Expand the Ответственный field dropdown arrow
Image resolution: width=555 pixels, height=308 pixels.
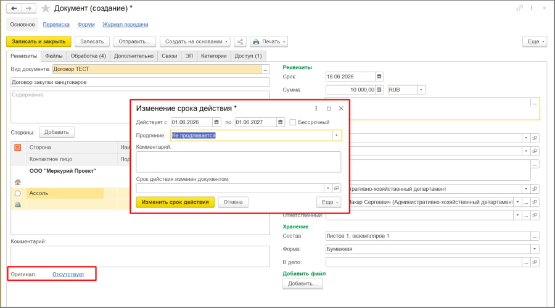517,215
